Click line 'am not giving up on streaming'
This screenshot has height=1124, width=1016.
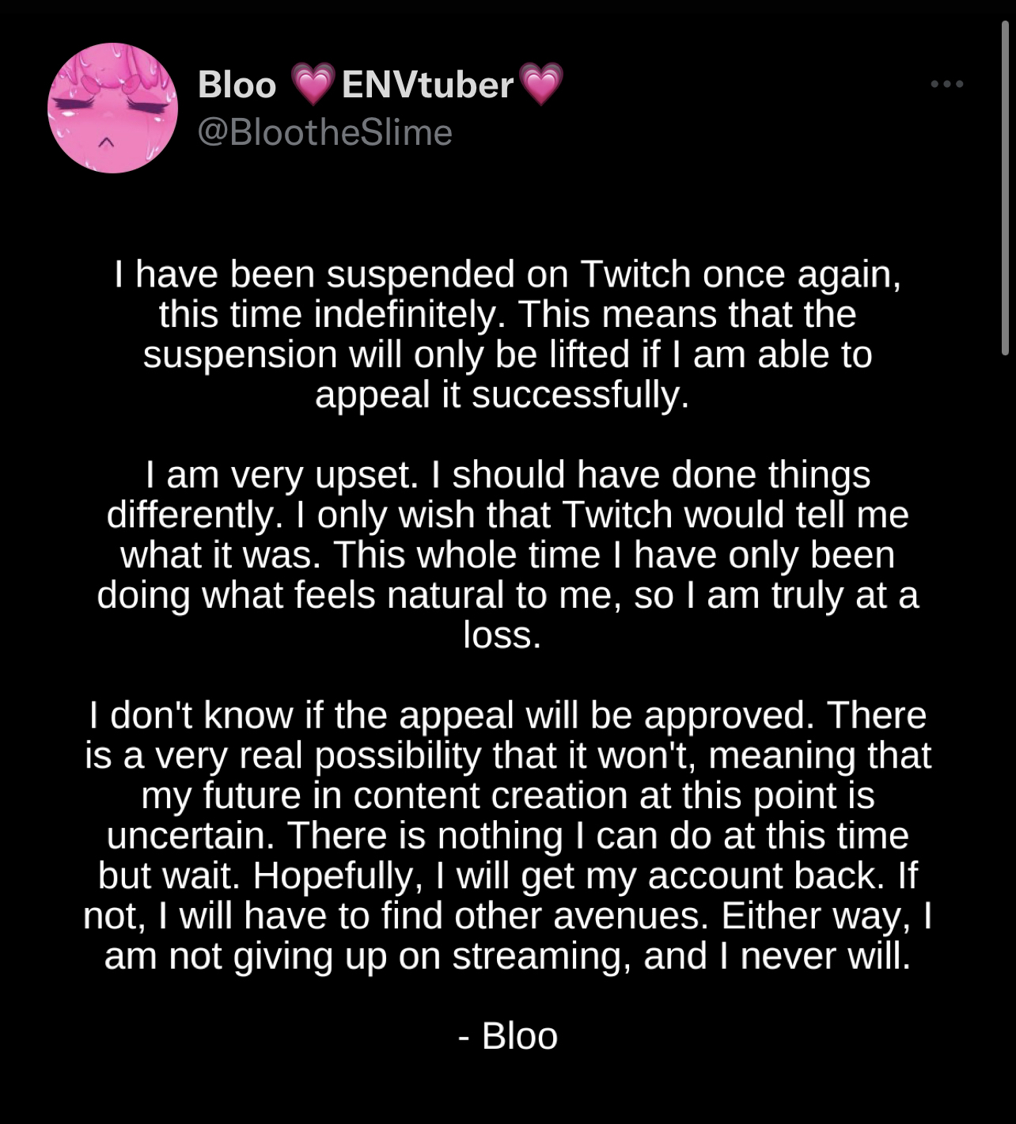(507, 955)
